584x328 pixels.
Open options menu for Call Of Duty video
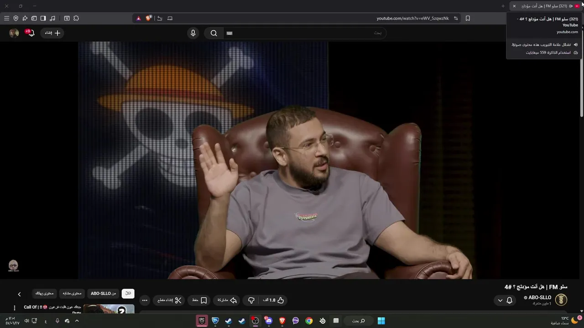tap(15, 308)
